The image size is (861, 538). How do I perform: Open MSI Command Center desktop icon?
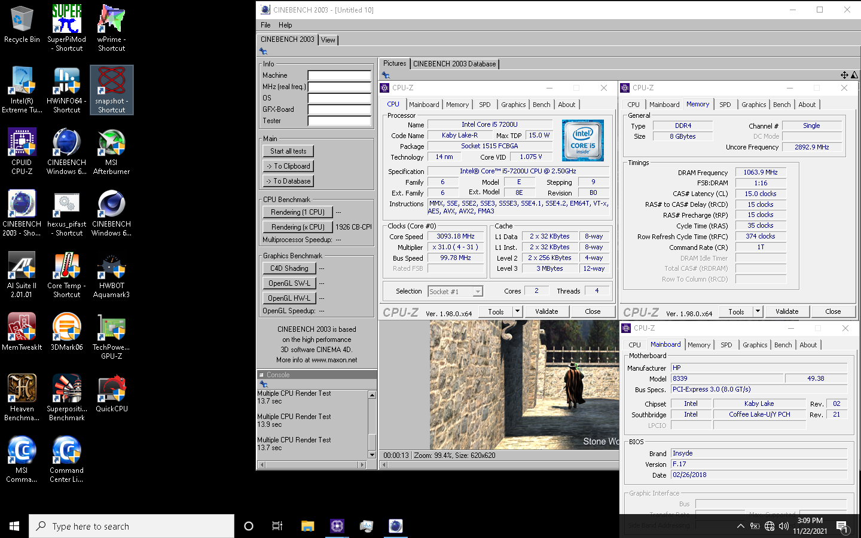coord(22,459)
